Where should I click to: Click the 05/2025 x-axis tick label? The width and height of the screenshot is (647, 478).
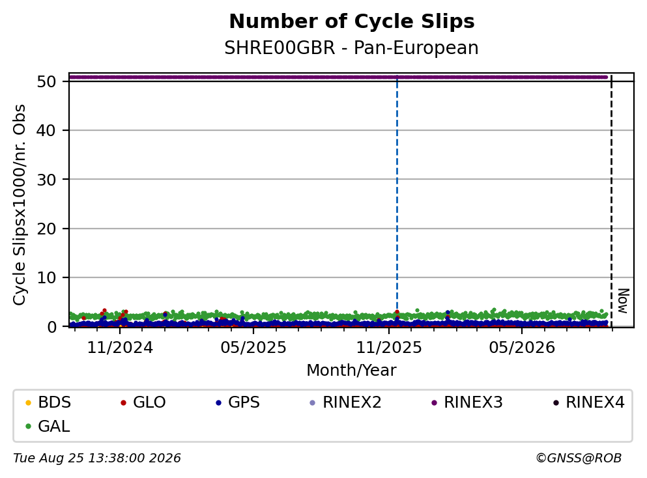pos(253,348)
